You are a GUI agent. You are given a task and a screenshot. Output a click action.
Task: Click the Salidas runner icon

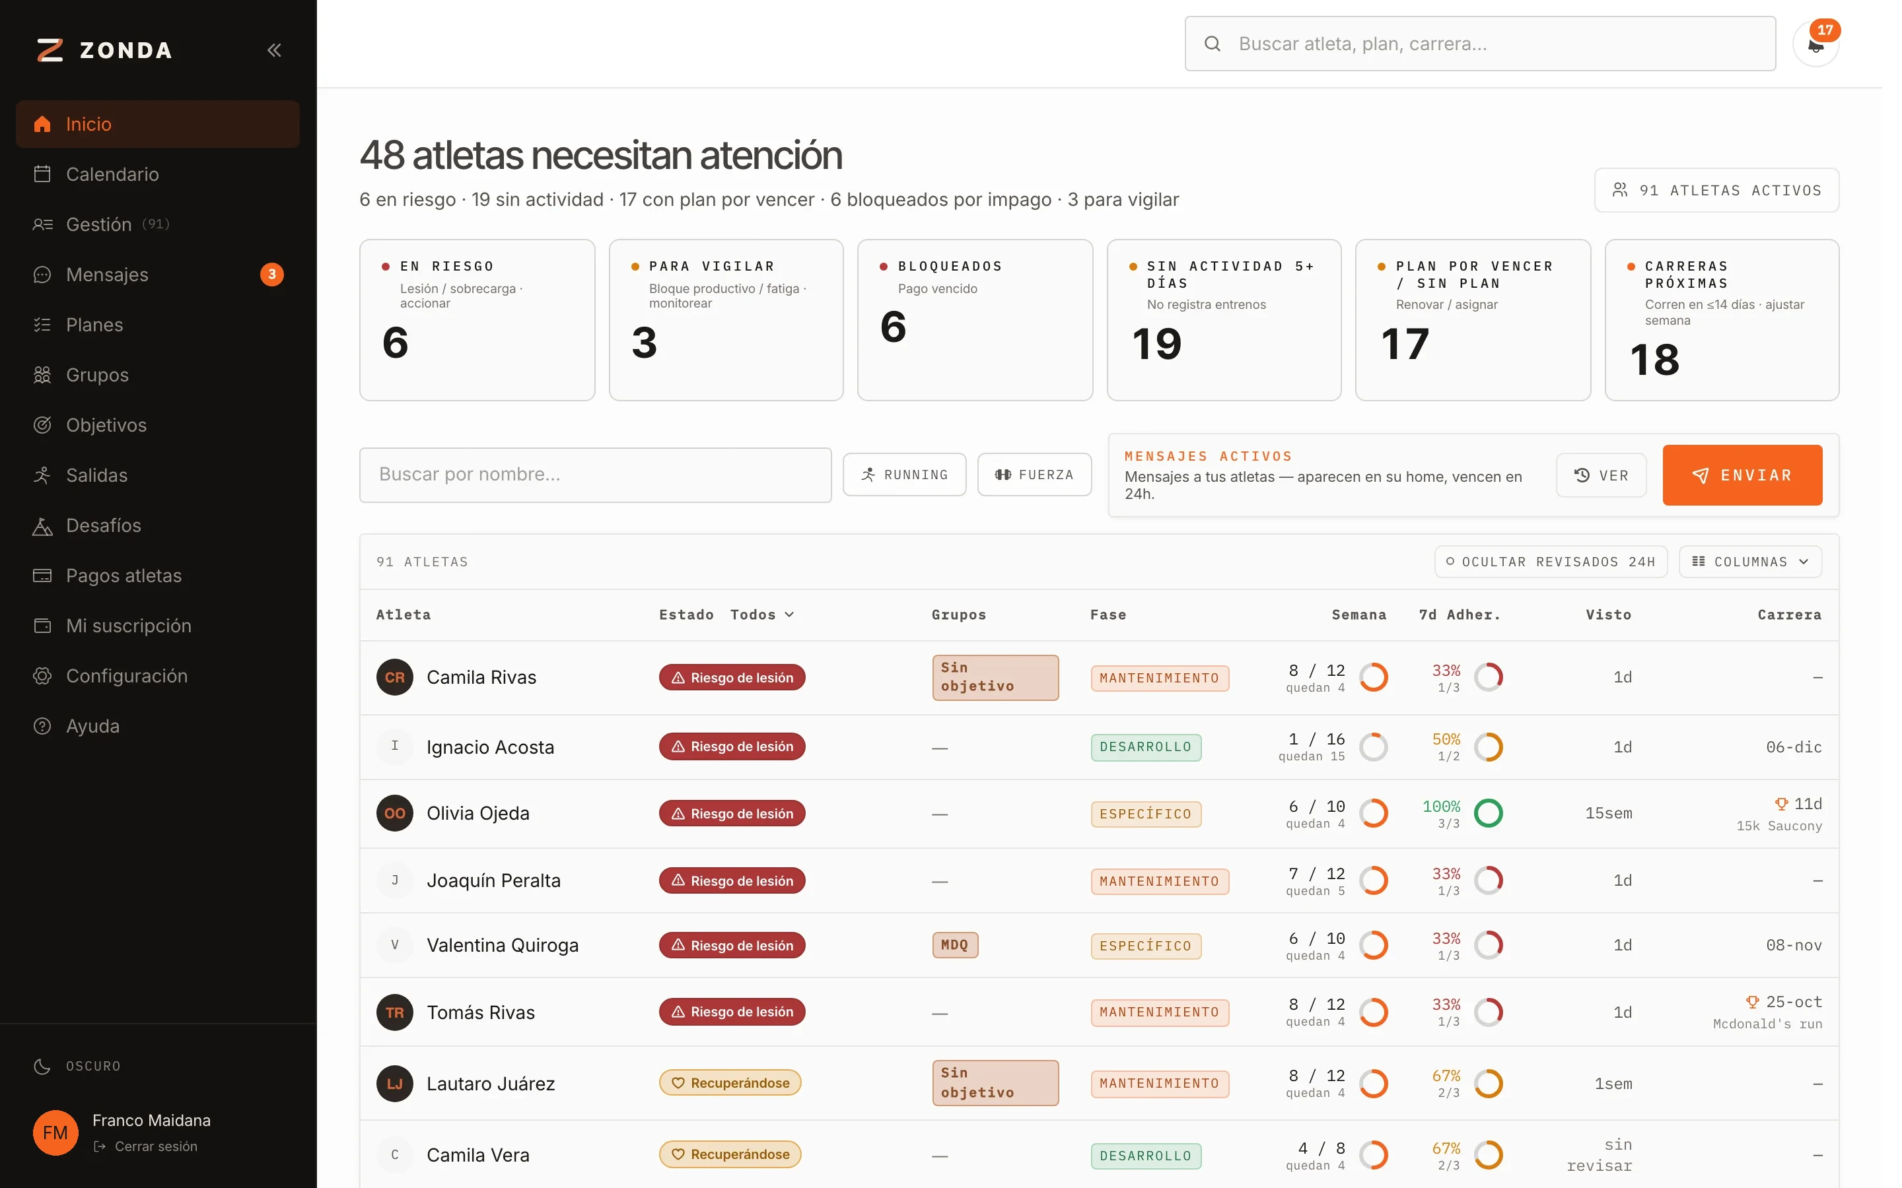tap(42, 475)
